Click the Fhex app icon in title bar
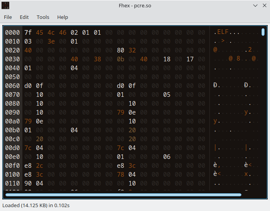This screenshot has height=211, width=270. (x=5, y=5)
